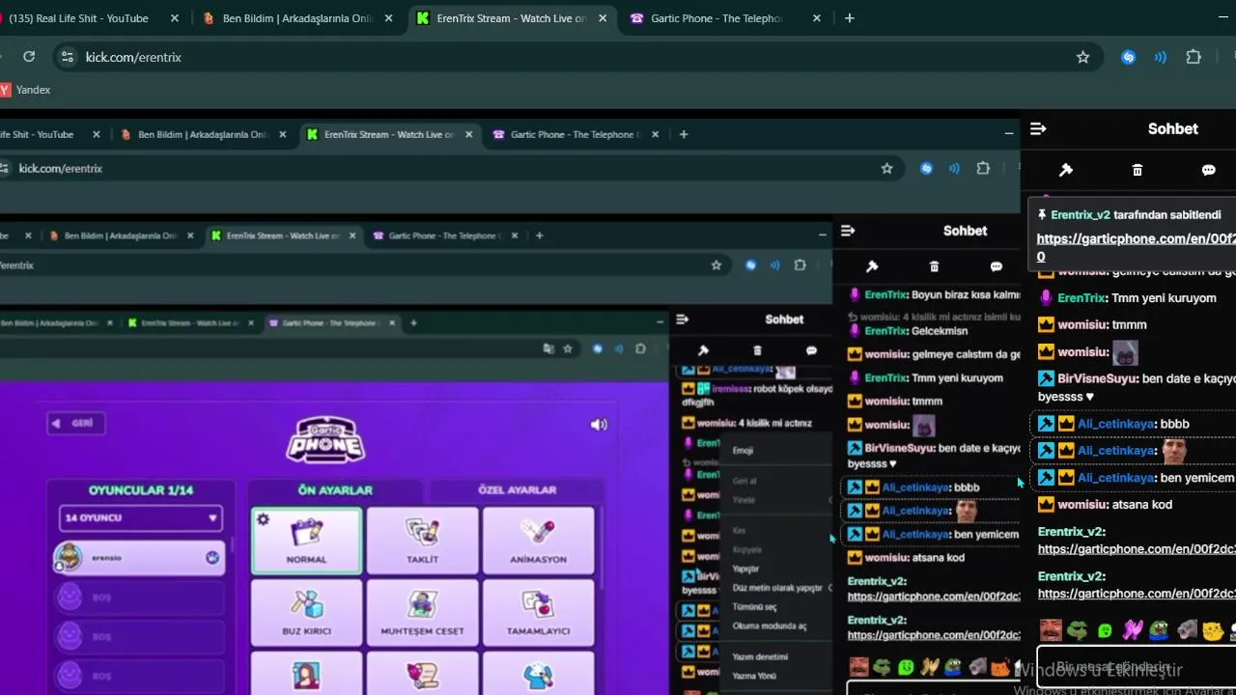Switch to the ÖN AYARLAR tab

(x=333, y=490)
